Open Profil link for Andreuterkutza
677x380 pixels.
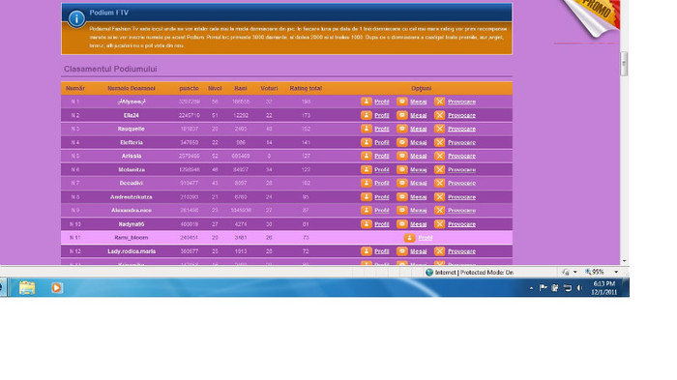tap(382, 197)
